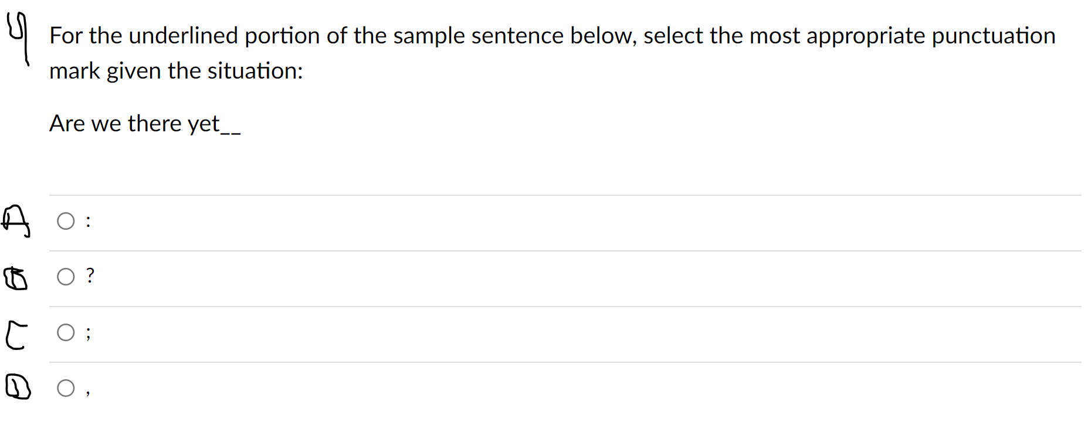The width and height of the screenshot is (1088, 442).
Task: Click the semicolon symbol label
Action: click(88, 332)
